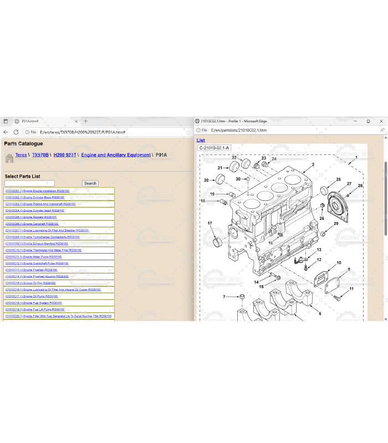Open the tab actions menu icon
Viewport: 388px width, 443px height.
point(6,121)
